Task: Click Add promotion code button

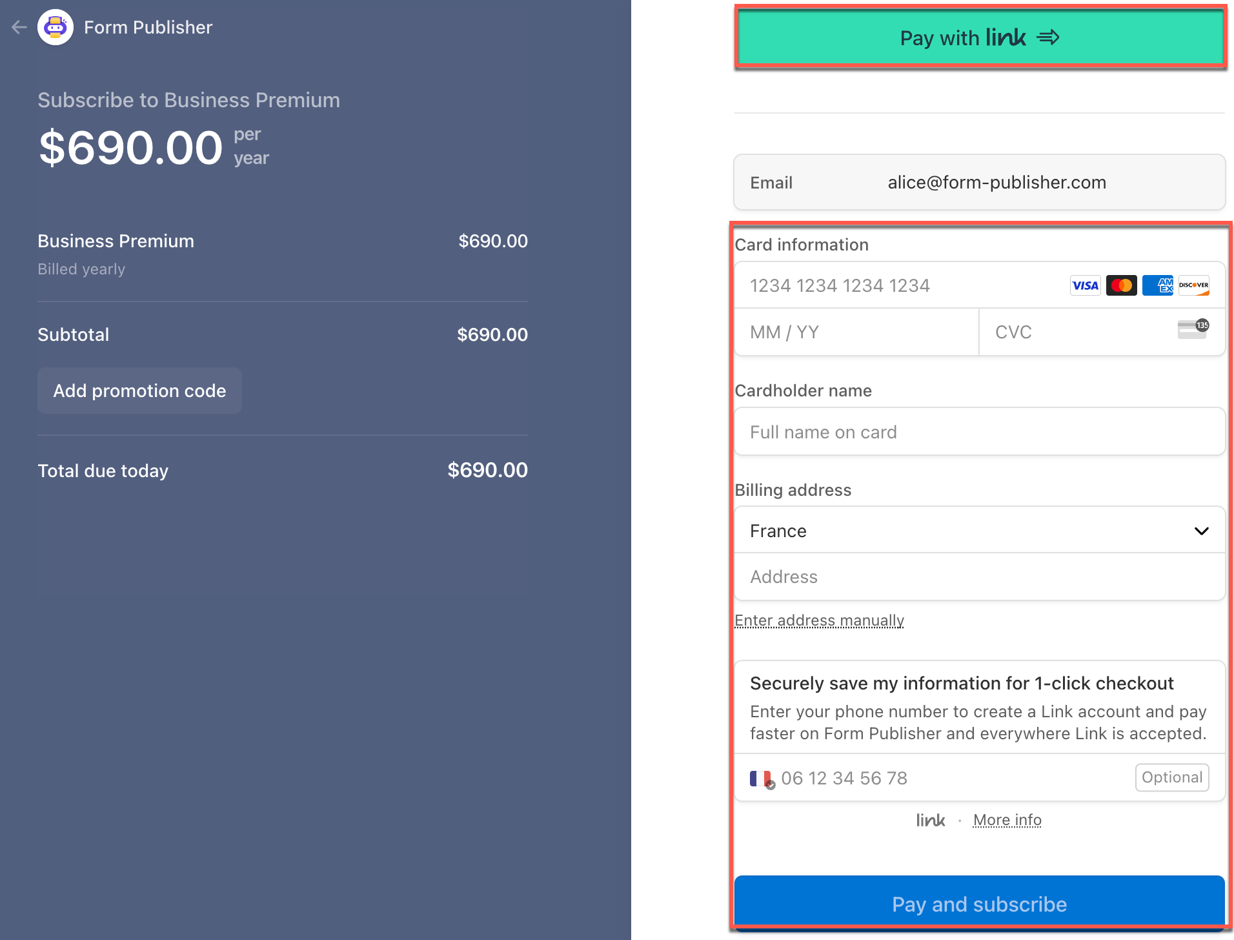Action: click(x=139, y=391)
